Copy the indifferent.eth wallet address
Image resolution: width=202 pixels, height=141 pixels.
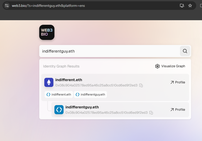141,85
